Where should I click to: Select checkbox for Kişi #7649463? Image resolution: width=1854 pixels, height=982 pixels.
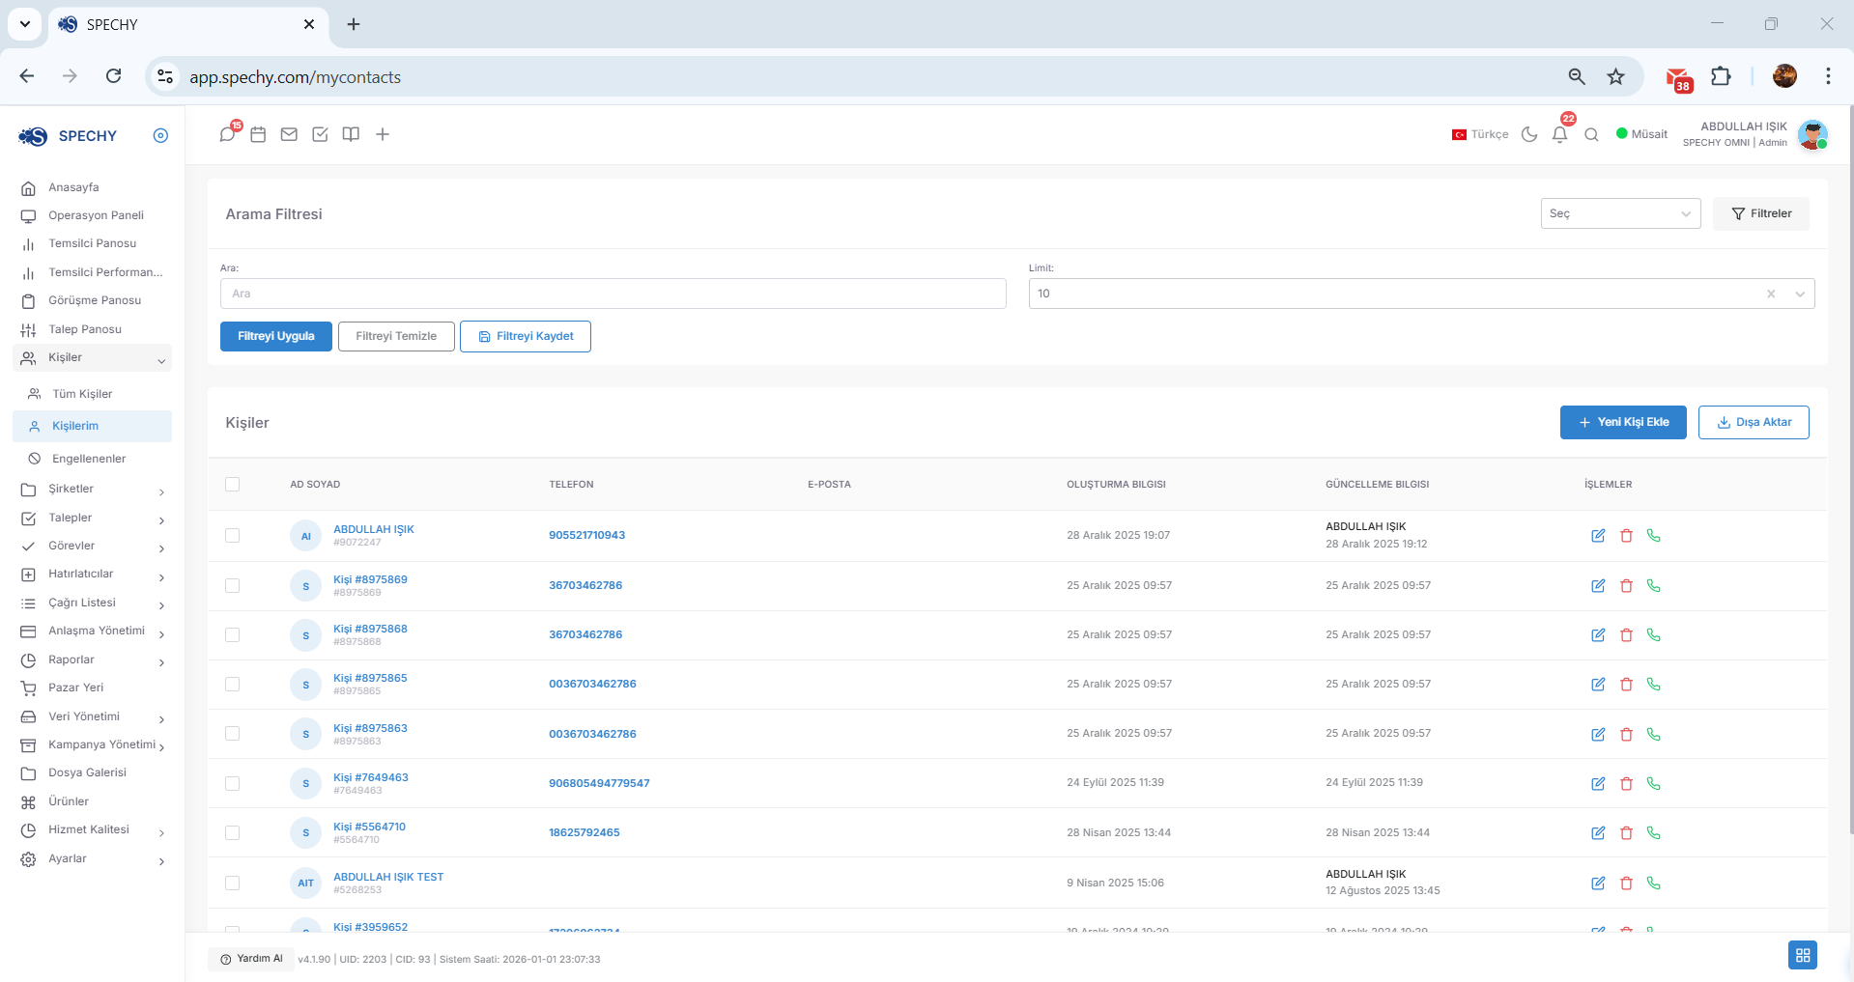pyautogui.click(x=232, y=783)
